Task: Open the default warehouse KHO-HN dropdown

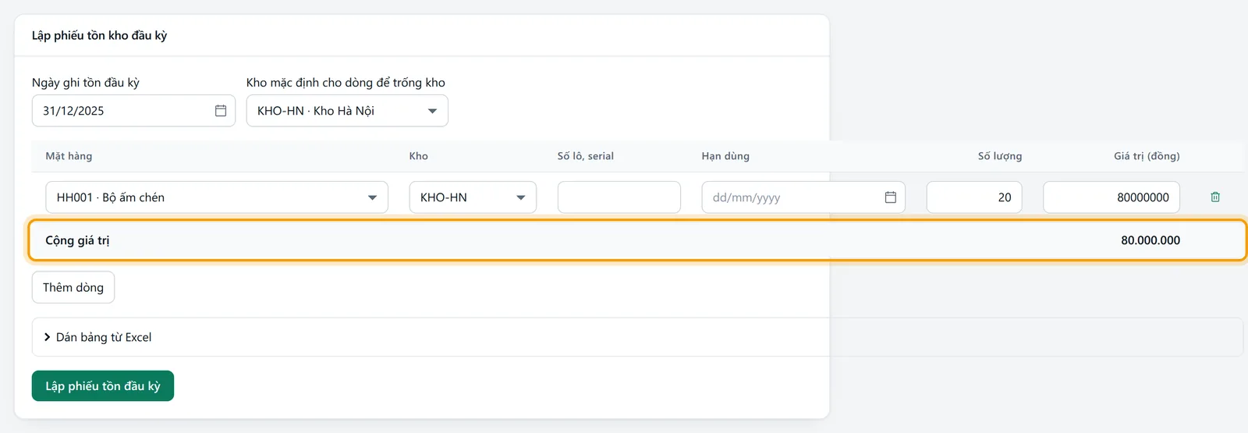Action: click(x=347, y=111)
